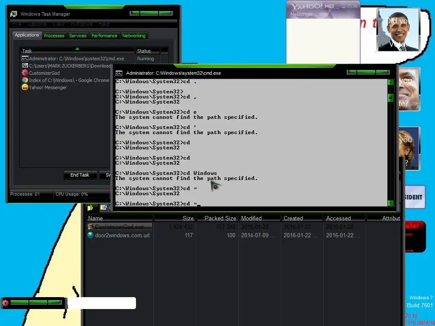Click the partially visible 'SIDENT' button
The height and width of the screenshot is (326, 435).
(415, 197)
